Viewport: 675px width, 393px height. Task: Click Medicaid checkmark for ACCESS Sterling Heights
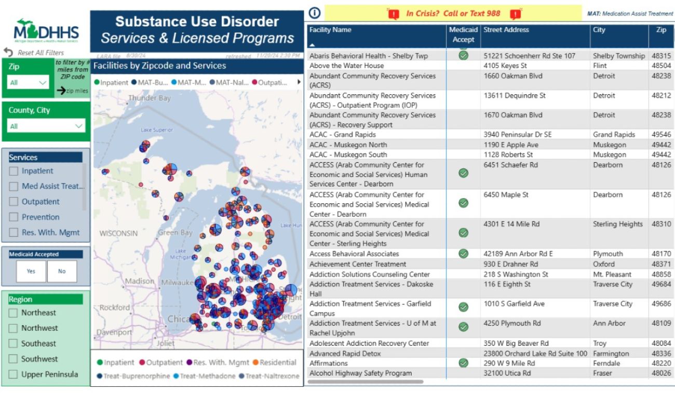(x=464, y=233)
